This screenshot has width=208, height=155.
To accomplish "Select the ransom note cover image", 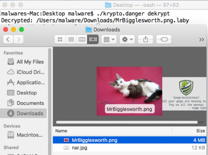I will [184, 94].
